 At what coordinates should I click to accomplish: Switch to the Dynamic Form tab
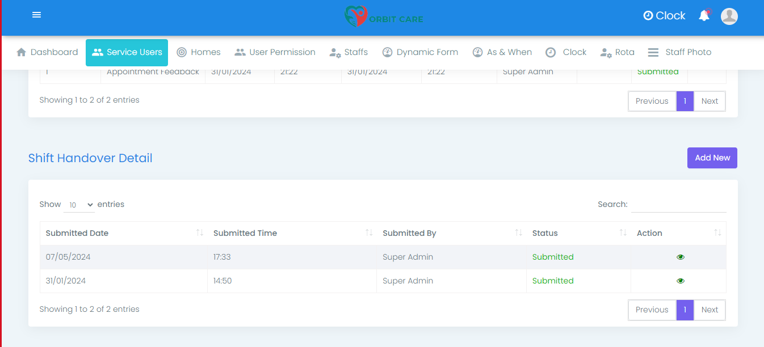(x=420, y=52)
